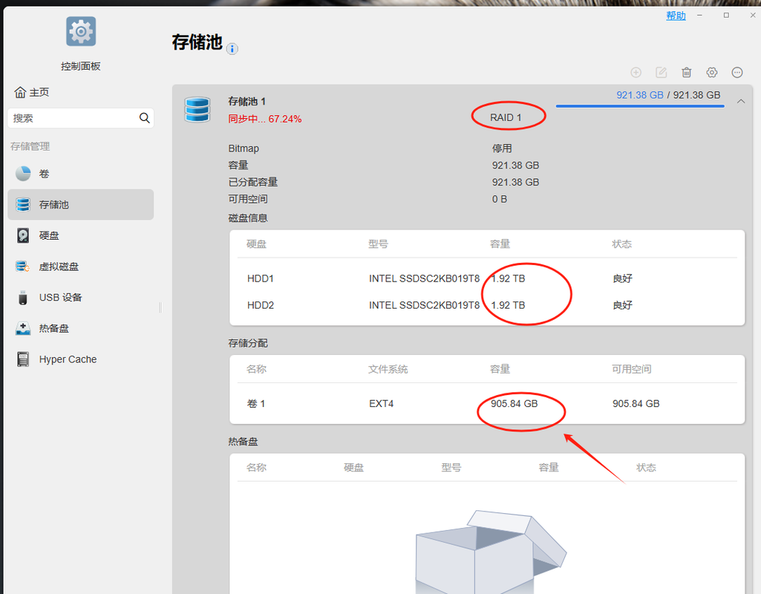
Task: Open the 帮助 help link
Action: [x=676, y=16]
